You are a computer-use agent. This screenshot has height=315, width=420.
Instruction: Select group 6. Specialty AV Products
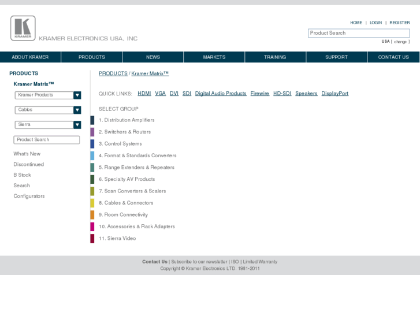coord(127,179)
